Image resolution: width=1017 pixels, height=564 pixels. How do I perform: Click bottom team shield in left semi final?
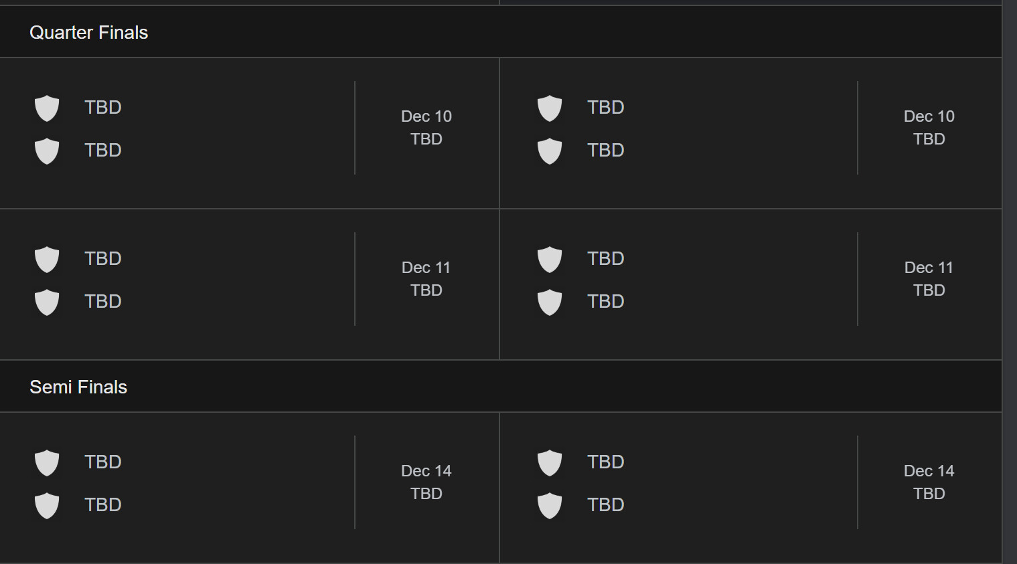(x=47, y=505)
